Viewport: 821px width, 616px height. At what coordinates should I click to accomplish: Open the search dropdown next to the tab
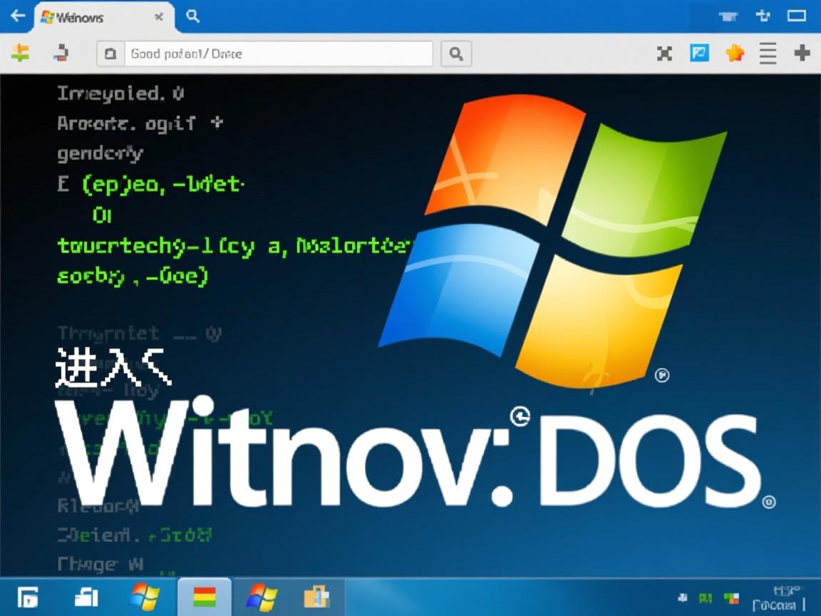[x=192, y=16]
